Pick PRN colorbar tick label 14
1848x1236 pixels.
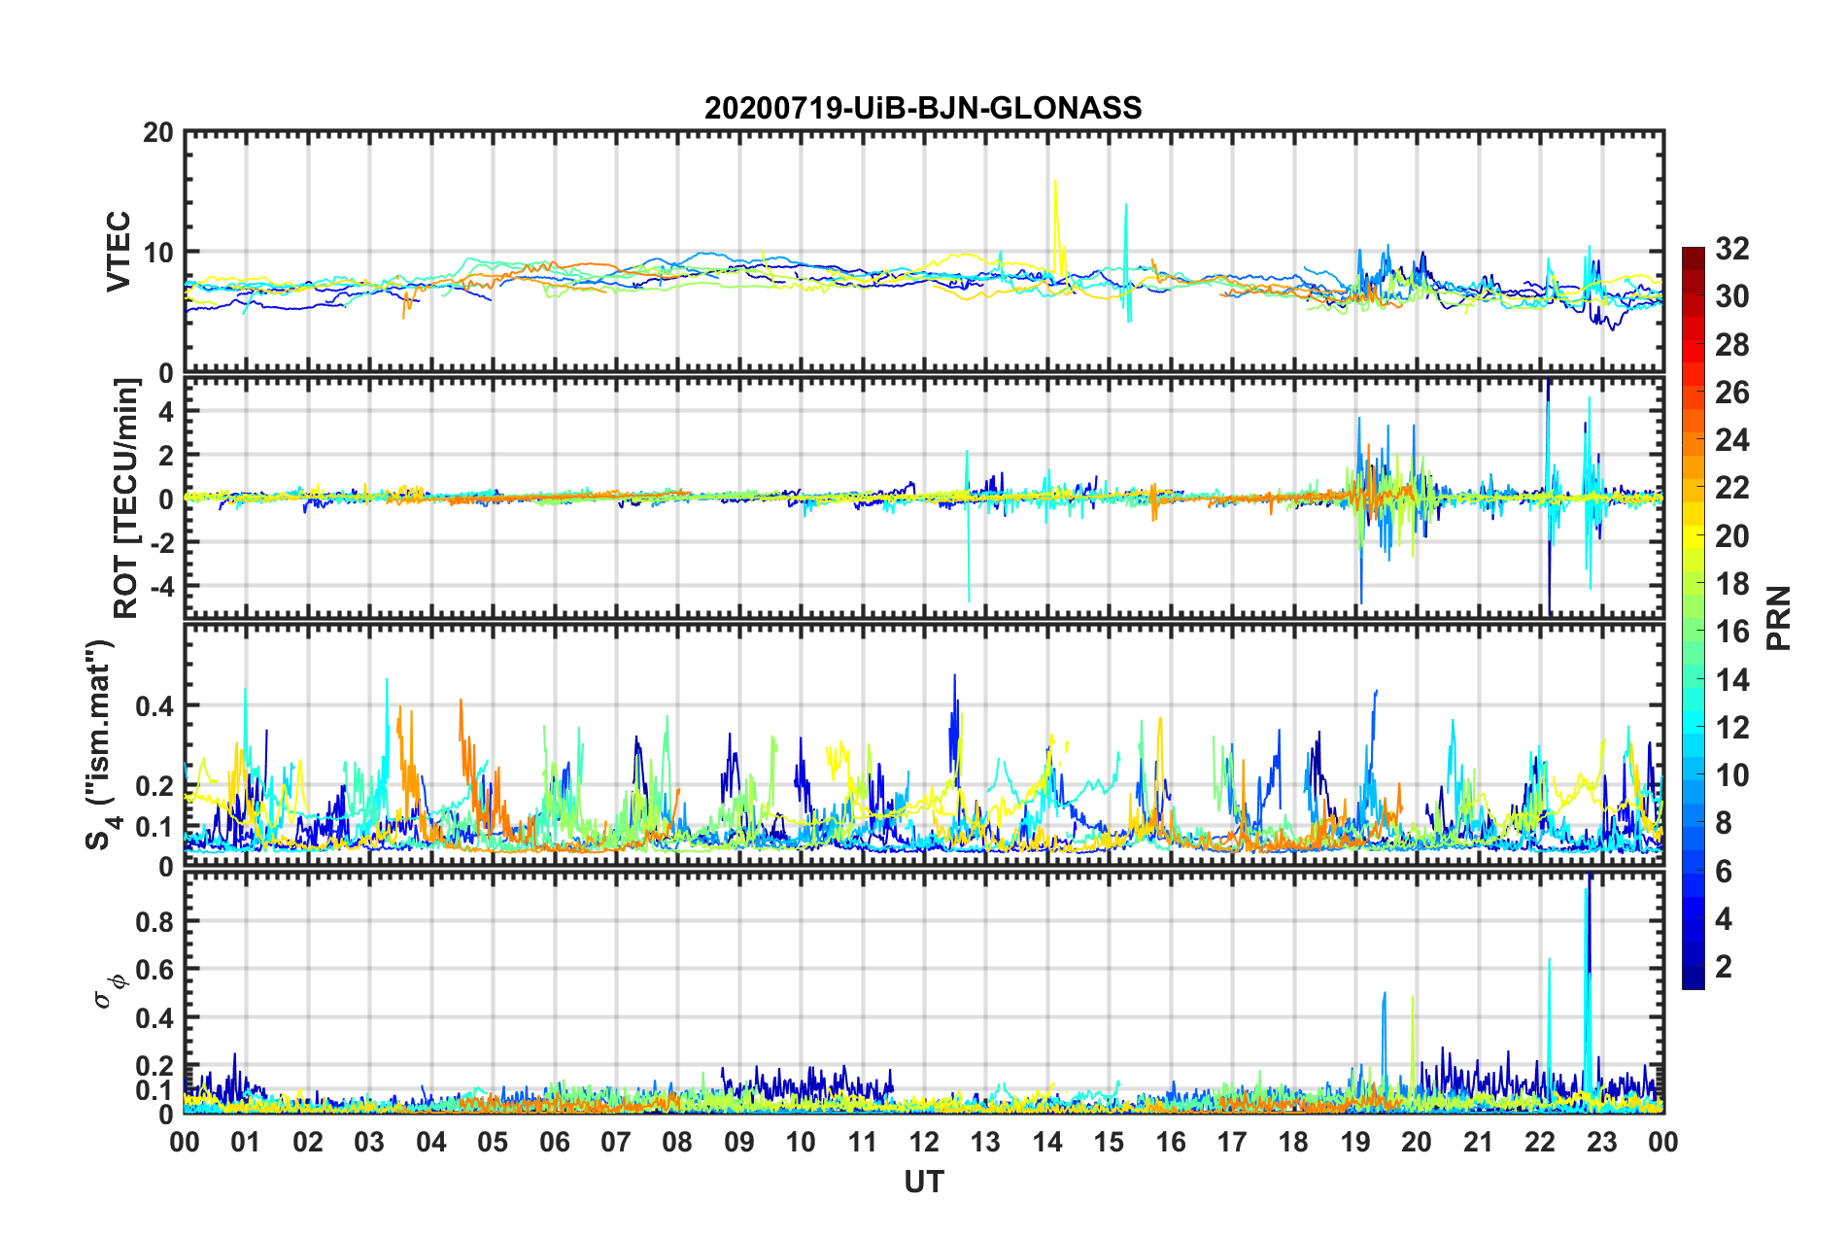[1731, 680]
